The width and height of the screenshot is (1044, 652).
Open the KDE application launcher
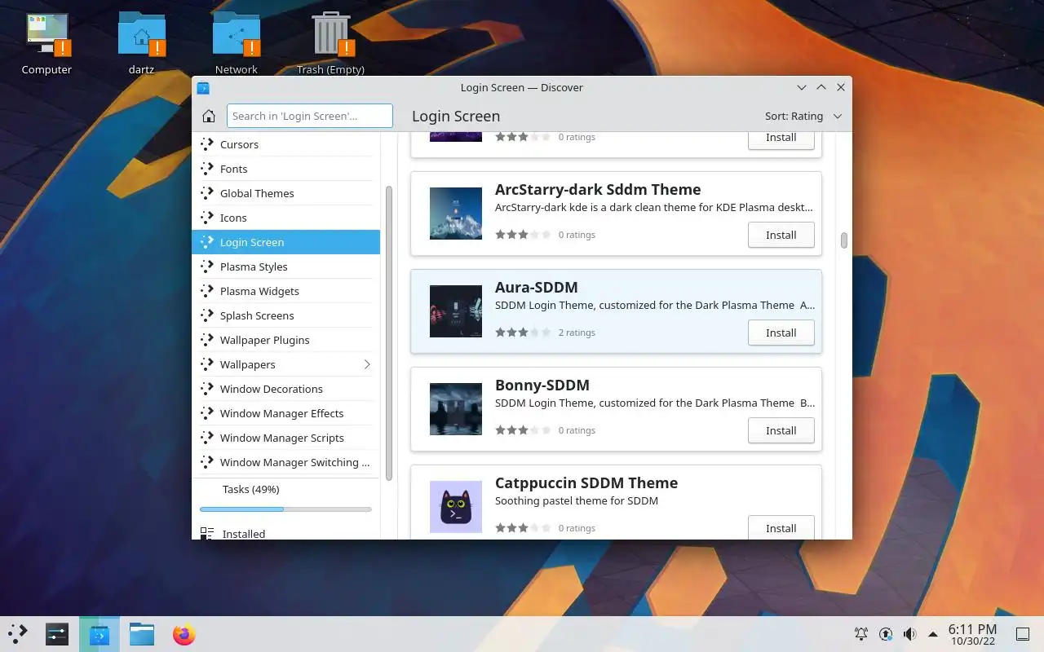click(18, 634)
